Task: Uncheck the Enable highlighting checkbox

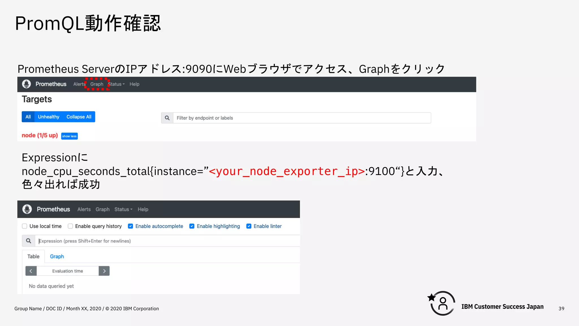Action: 192,226
